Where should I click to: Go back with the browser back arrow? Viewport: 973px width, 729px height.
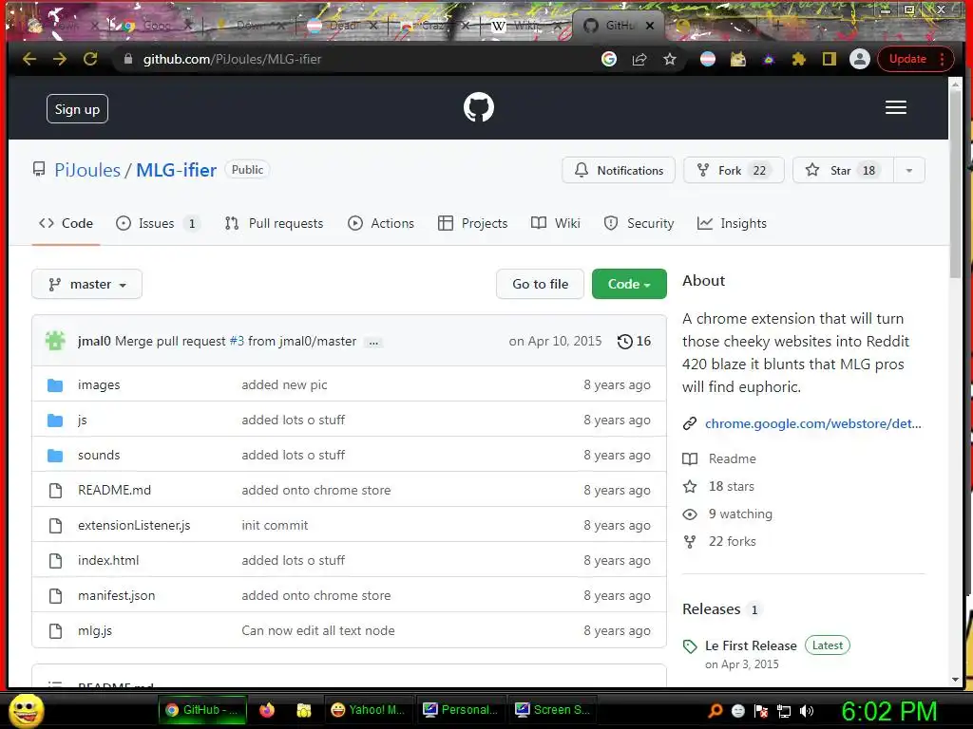[29, 59]
